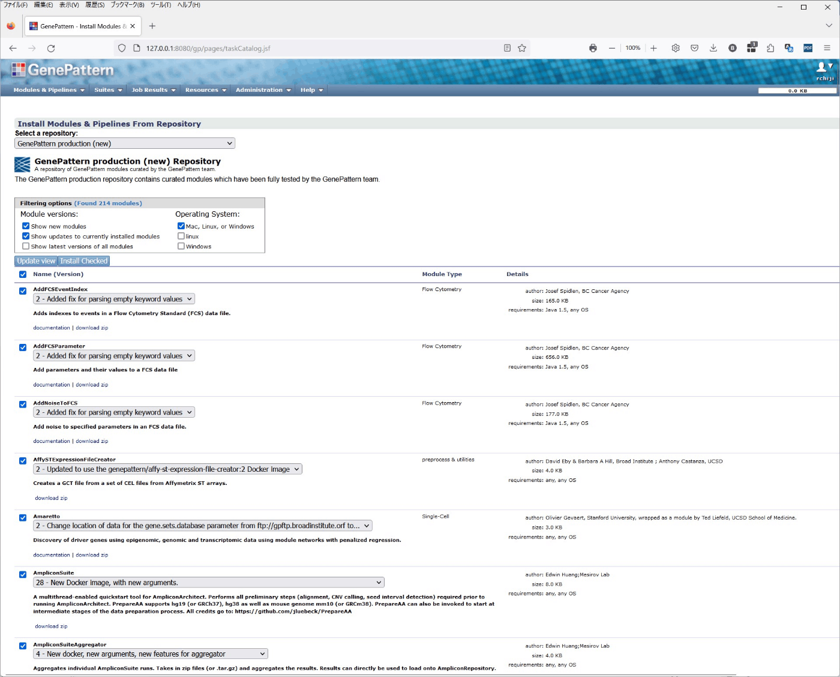The image size is (840, 677).
Task: Toggle Mac, Linux, or Windows checkbox
Action: pos(181,226)
